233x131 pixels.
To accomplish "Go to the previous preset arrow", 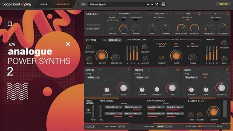I will (148, 4).
